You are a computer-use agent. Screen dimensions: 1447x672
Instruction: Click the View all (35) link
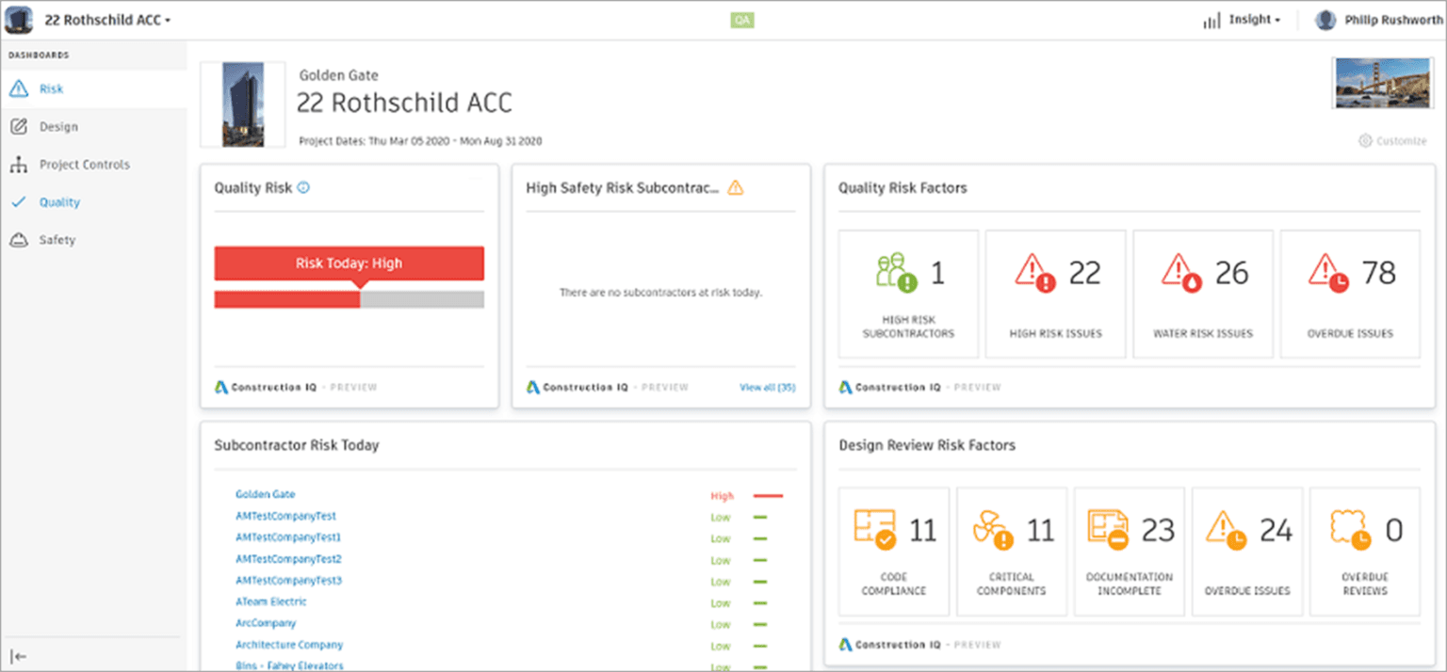pos(768,387)
